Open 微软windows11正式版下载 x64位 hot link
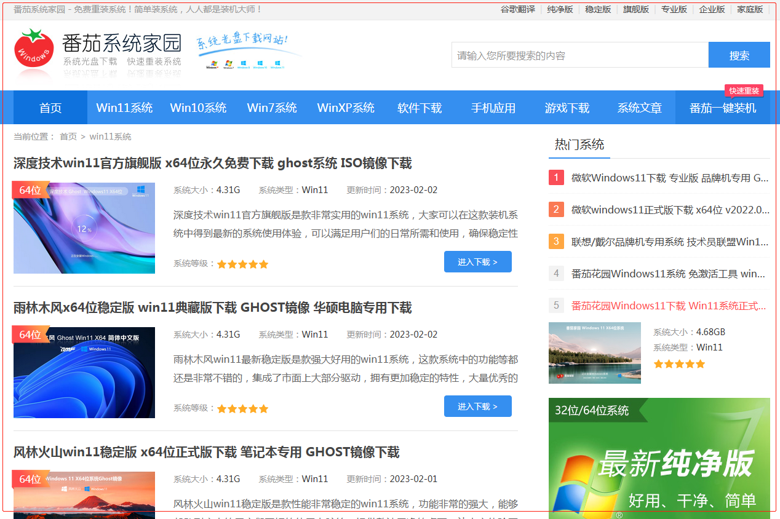Viewport: 780px width, 519px height. [x=670, y=210]
